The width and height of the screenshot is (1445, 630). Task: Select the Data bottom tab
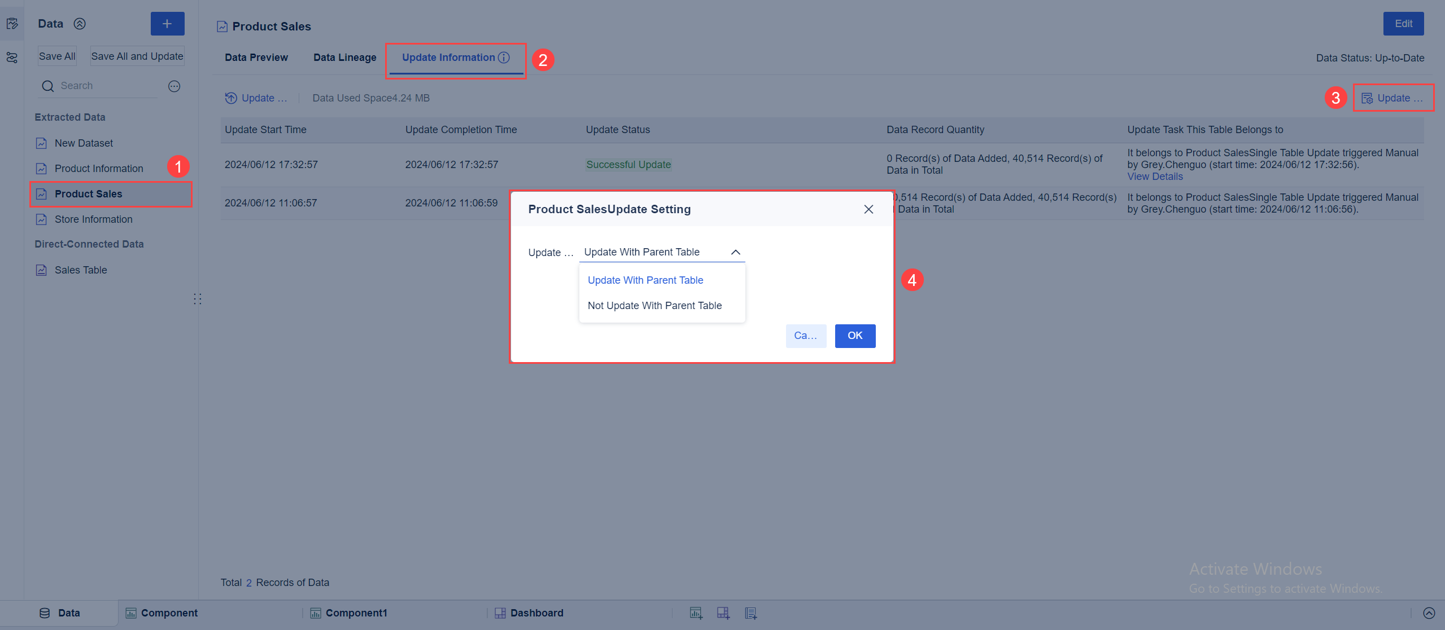[x=59, y=613]
